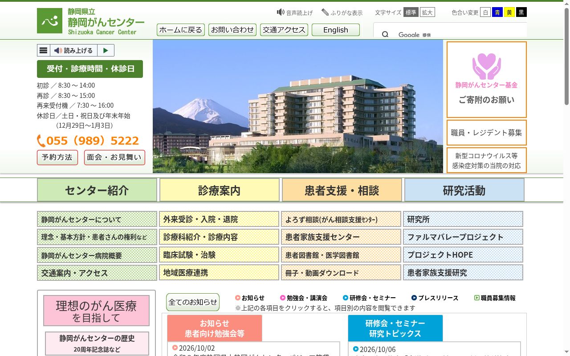
Task: Open 静岡がんセンターの歴史 box
Action: pyautogui.click(x=97, y=344)
